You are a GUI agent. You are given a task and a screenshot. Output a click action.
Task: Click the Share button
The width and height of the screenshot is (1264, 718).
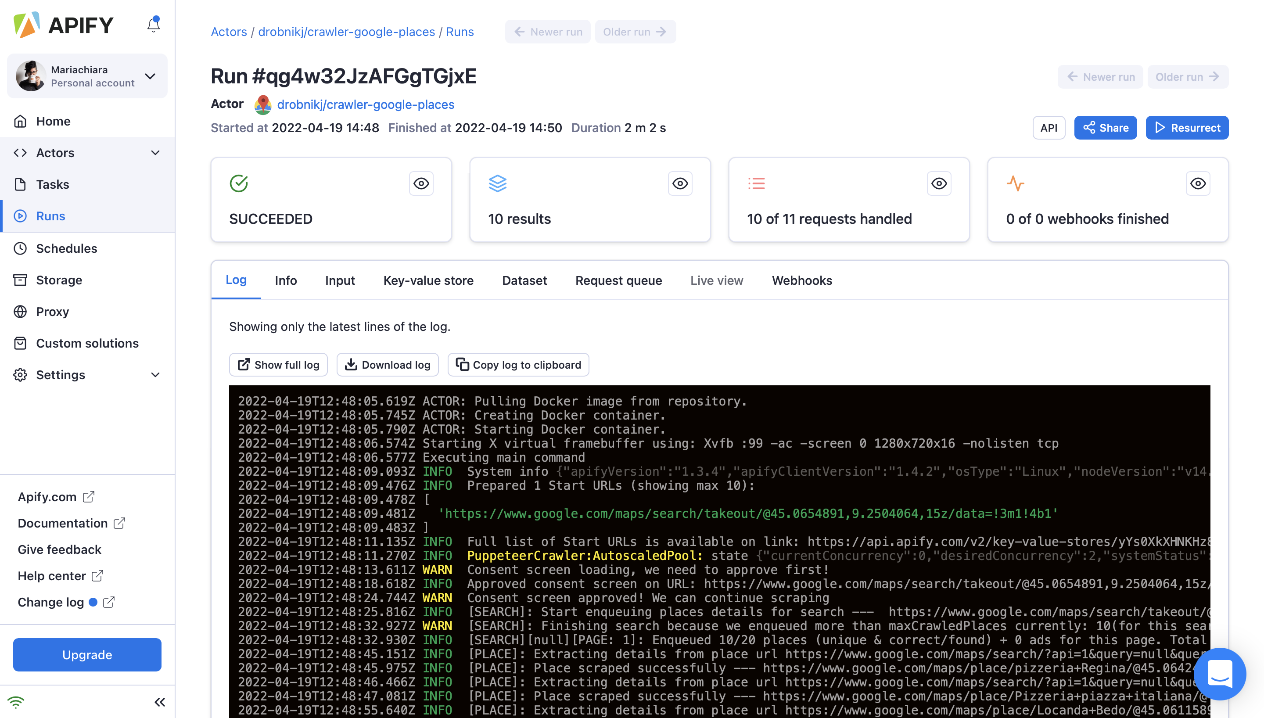click(1105, 128)
